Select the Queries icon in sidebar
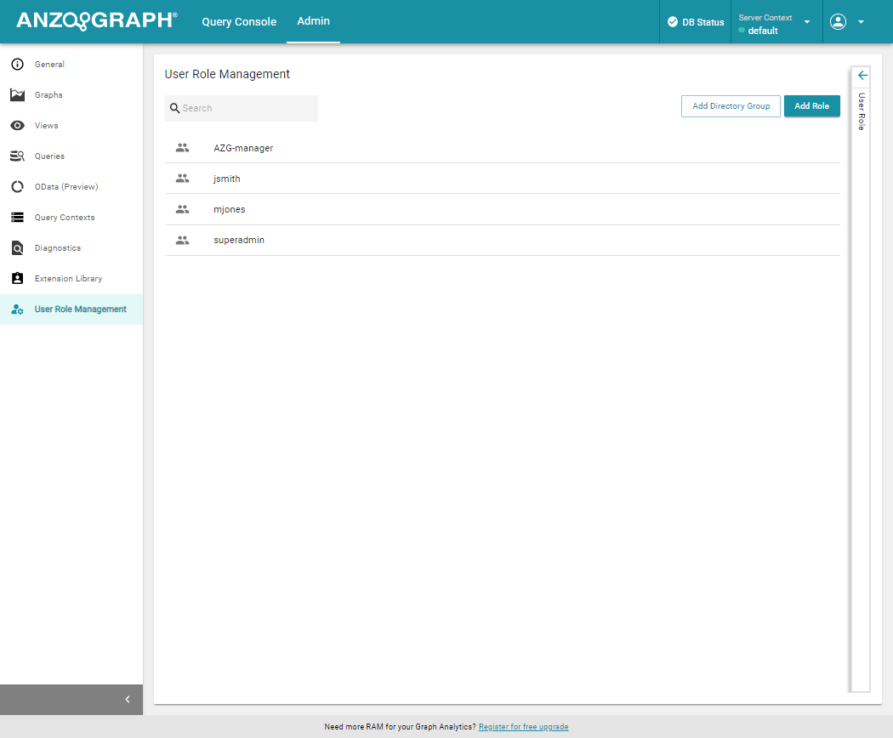This screenshot has height=738, width=893. [x=17, y=156]
